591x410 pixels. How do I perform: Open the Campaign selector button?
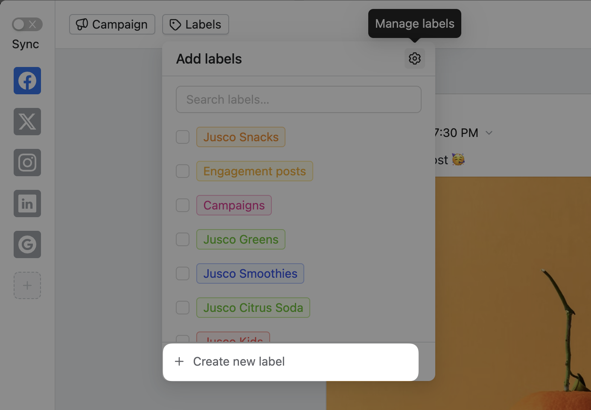pyautogui.click(x=112, y=24)
